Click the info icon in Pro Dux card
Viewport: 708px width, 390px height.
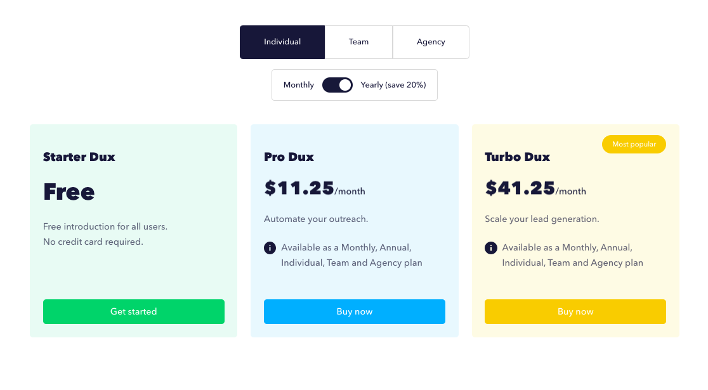click(x=270, y=248)
